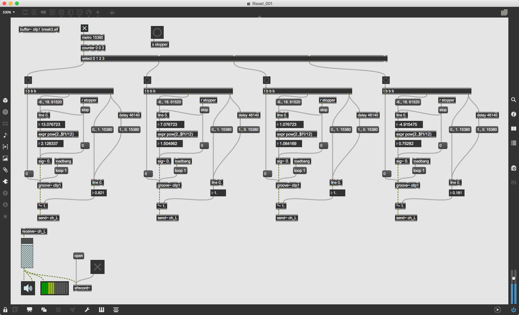Open the circular target icon in left sidebar
This screenshot has height=315, width=519.
click(x=5, y=112)
